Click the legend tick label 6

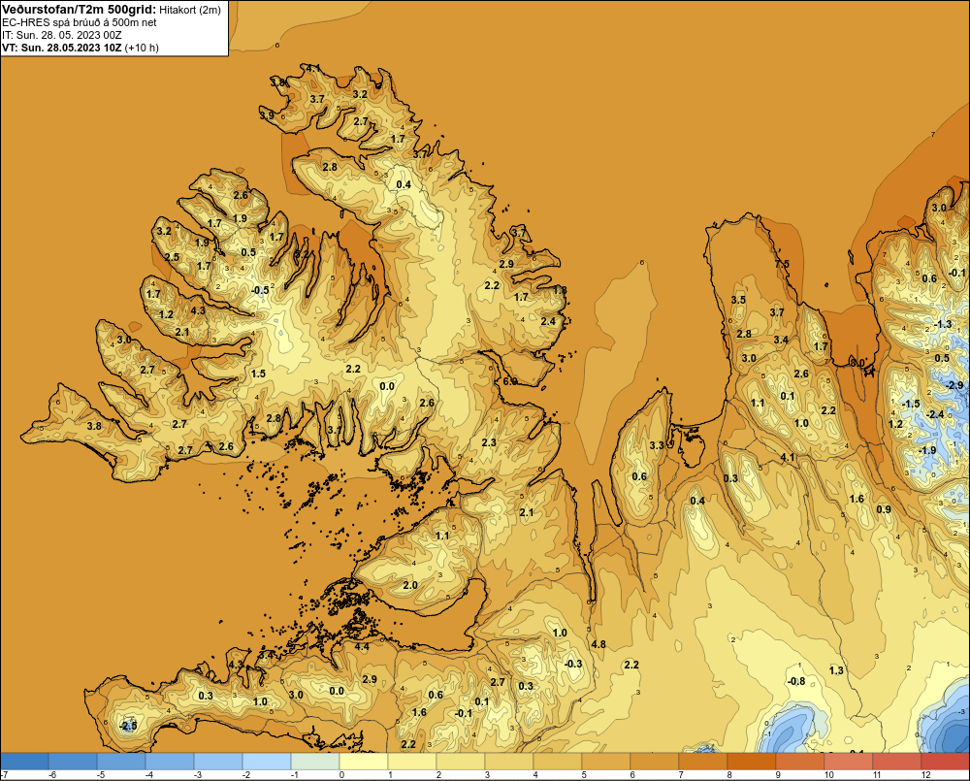pos(632,775)
